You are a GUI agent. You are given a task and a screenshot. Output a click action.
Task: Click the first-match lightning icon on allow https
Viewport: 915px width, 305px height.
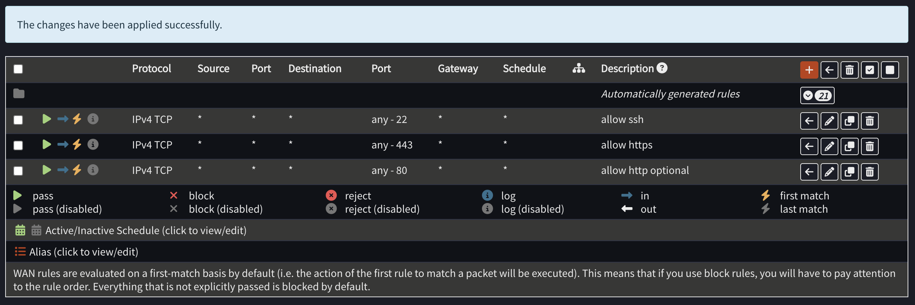[x=77, y=144]
